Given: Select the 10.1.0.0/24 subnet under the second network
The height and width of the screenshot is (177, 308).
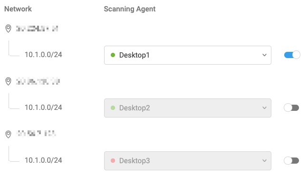Looking at the screenshot, I should [43, 108].
